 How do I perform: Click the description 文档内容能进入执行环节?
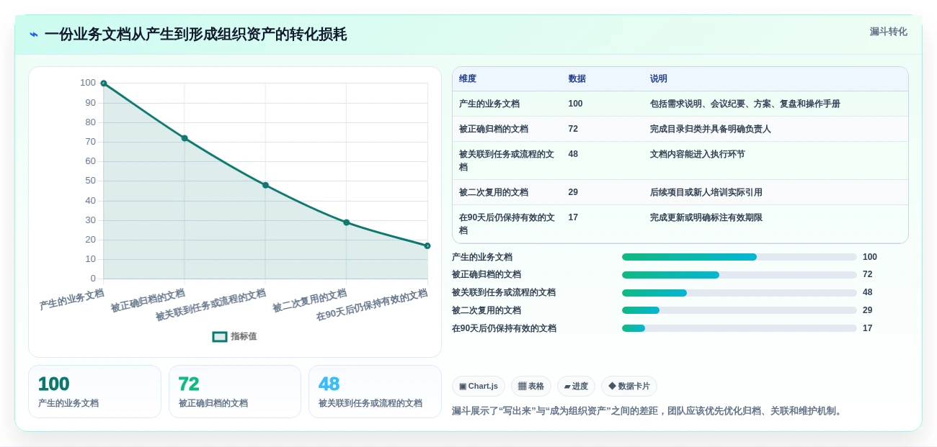pyautogui.click(x=698, y=154)
